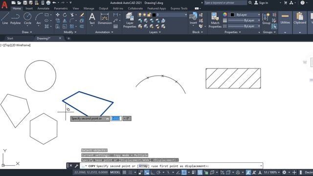Close the Drawing1 file tab

point(60,38)
